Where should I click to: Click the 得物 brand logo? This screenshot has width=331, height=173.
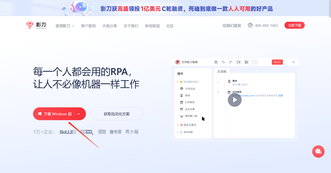pos(102,132)
